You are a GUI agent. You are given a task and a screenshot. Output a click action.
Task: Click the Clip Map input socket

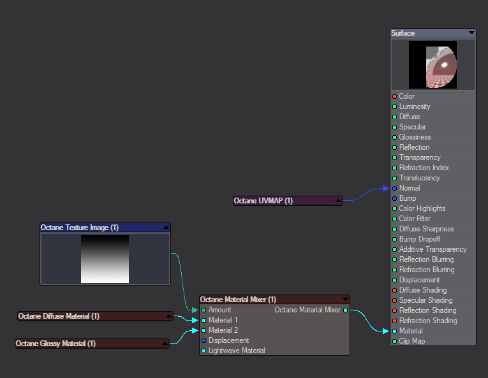pyautogui.click(x=394, y=341)
